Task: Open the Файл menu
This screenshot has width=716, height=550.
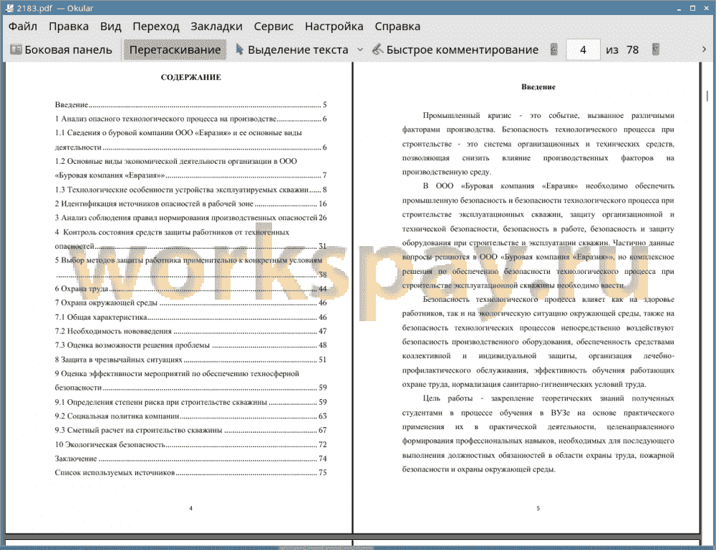Action: click(23, 26)
